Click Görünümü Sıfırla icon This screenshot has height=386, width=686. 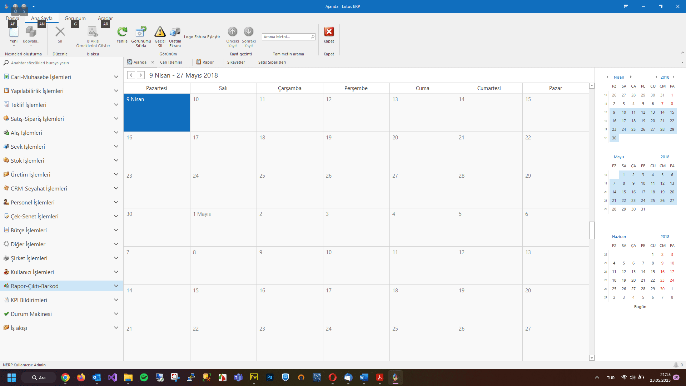141,32
